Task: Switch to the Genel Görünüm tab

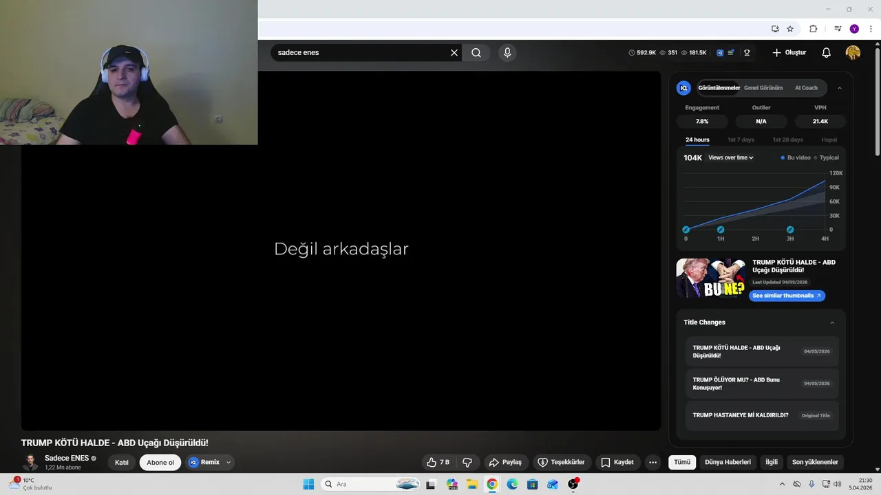Action: point(763,88)
